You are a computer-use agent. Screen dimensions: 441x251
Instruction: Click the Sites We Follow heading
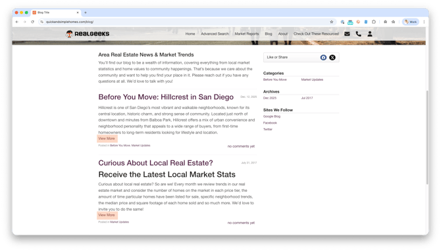point(278,110)
